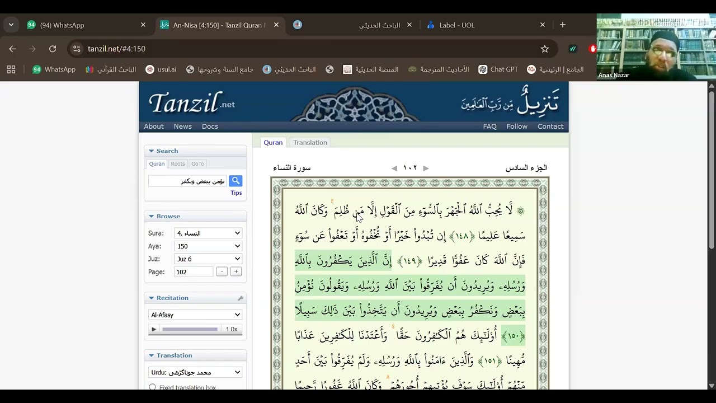Open a new browser tab
716x403 pixels.
point(563,25)
